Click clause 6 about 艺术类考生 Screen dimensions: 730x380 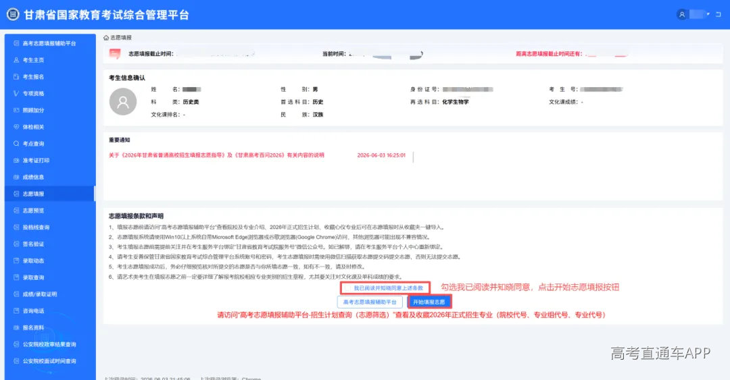pos(255,277)
